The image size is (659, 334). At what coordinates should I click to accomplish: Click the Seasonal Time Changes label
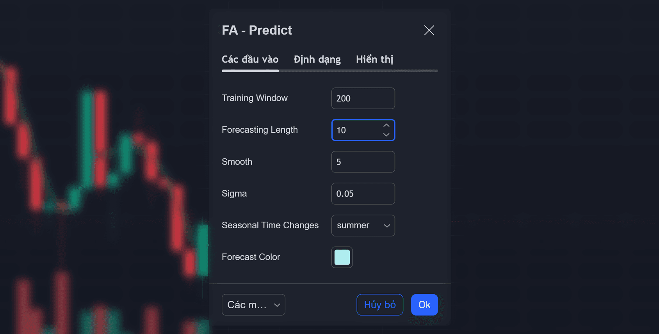(x=270, y=225)
